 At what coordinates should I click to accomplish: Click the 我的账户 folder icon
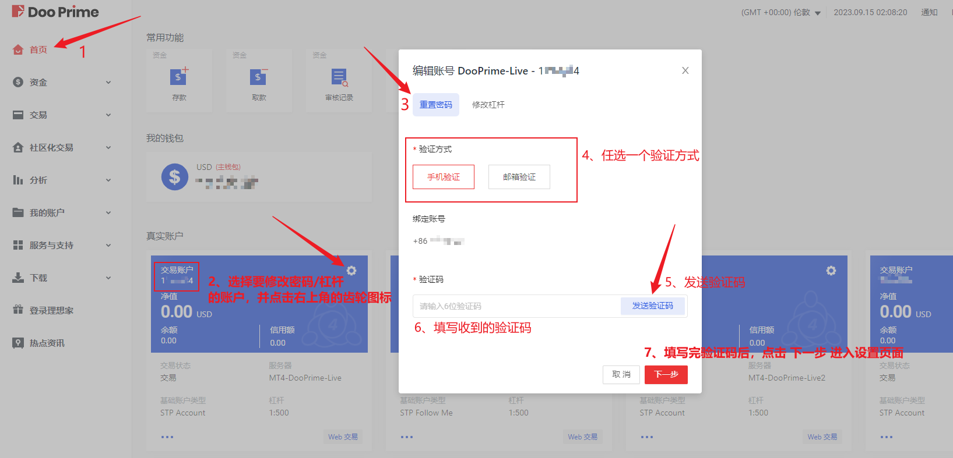(18, 212)
